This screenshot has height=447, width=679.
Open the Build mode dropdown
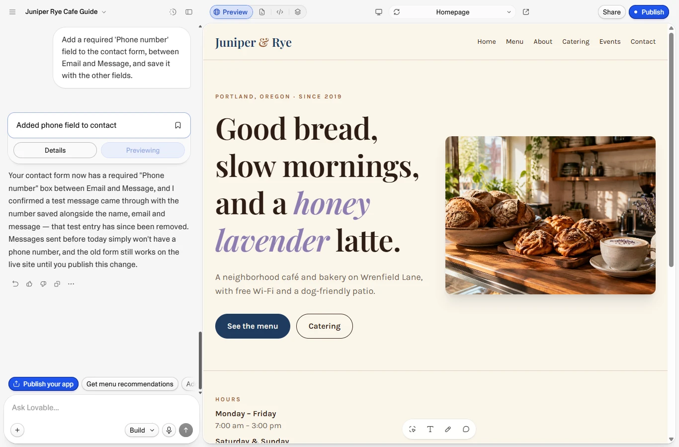point(142,430)
